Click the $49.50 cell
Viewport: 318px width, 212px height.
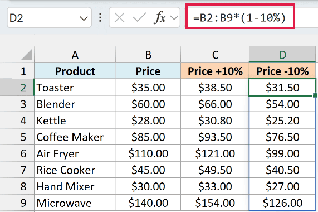point(215,170)
